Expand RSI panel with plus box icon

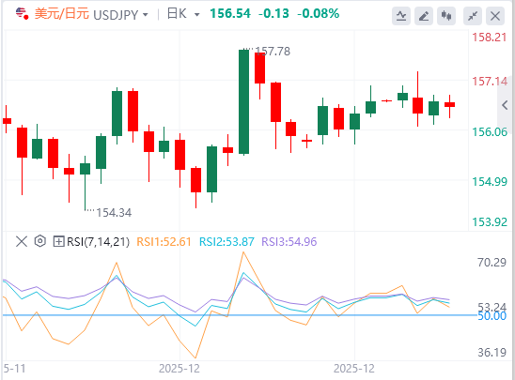coord(58,242)
